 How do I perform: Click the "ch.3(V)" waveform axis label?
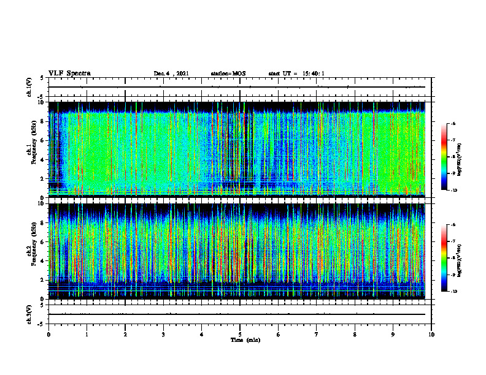(x=29, y=314)
